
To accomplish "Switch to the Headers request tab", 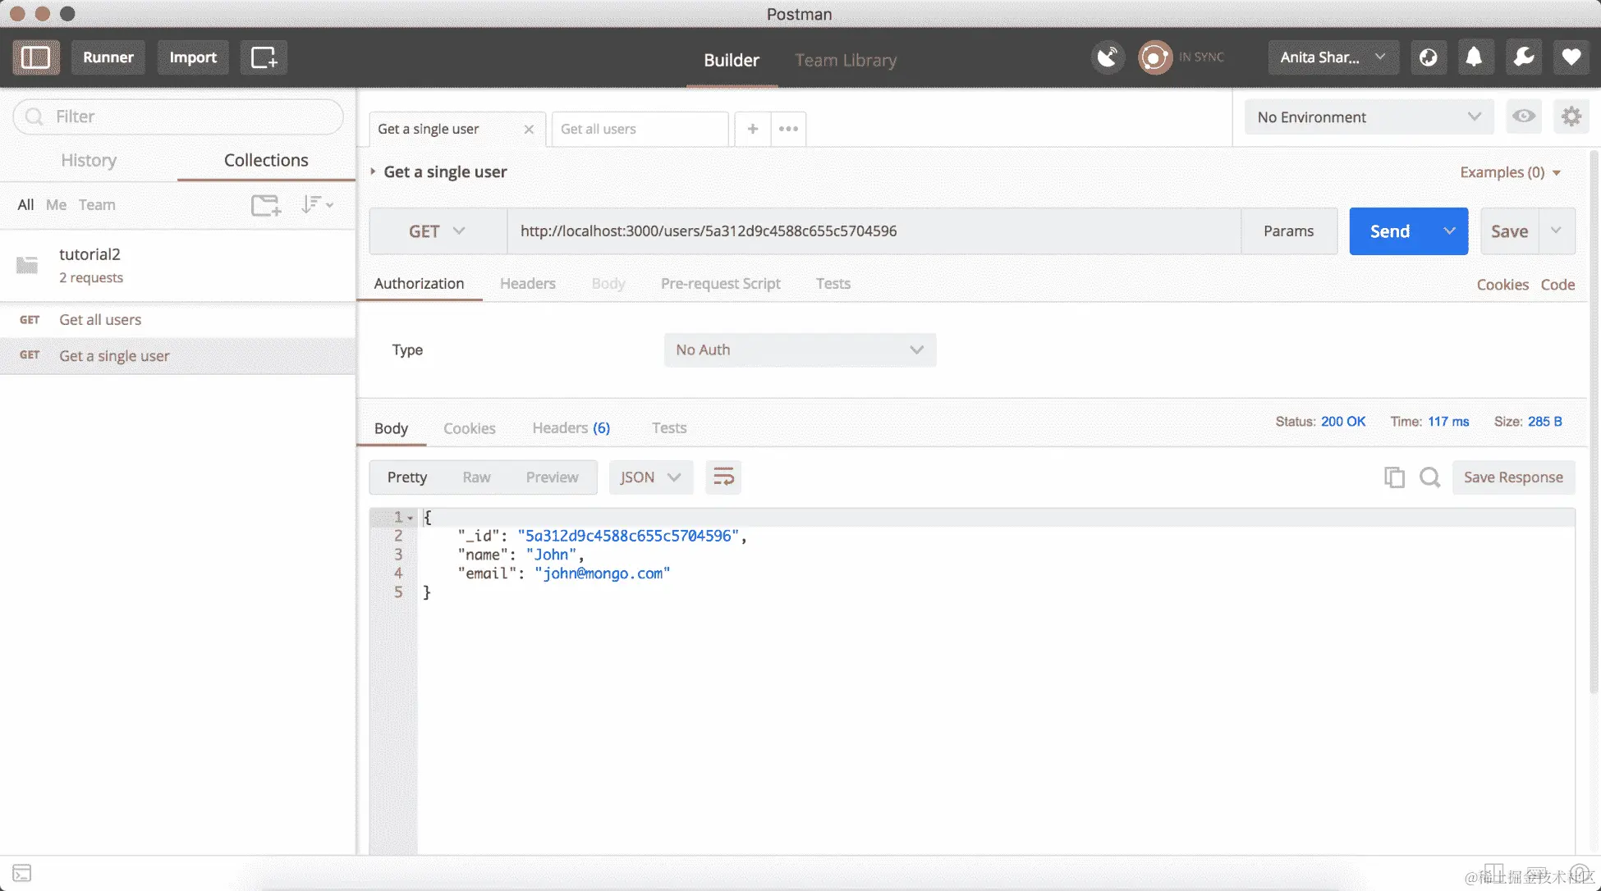I will tap(527, 283).
